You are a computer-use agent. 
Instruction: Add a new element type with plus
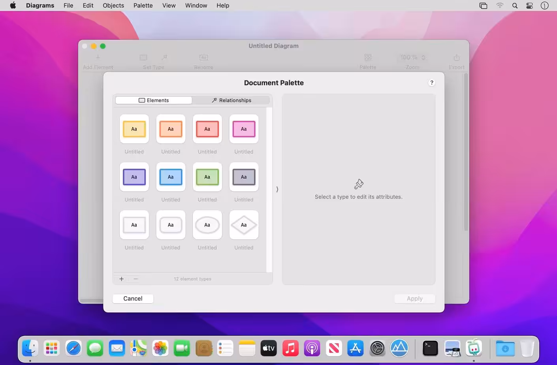(x=122, y=279)
